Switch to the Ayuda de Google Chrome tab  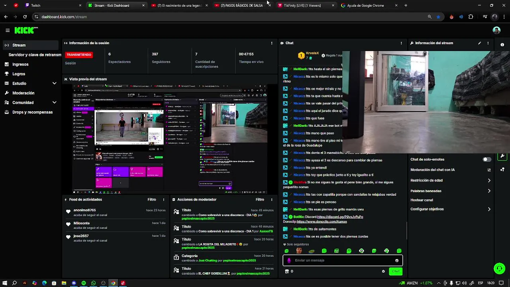point(369,6)
